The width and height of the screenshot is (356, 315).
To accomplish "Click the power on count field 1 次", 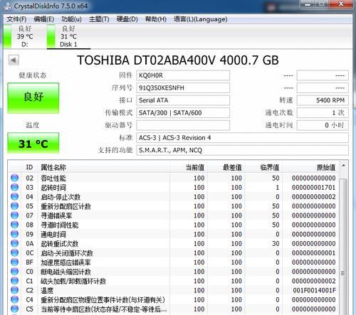I will (x=323, y=113).
